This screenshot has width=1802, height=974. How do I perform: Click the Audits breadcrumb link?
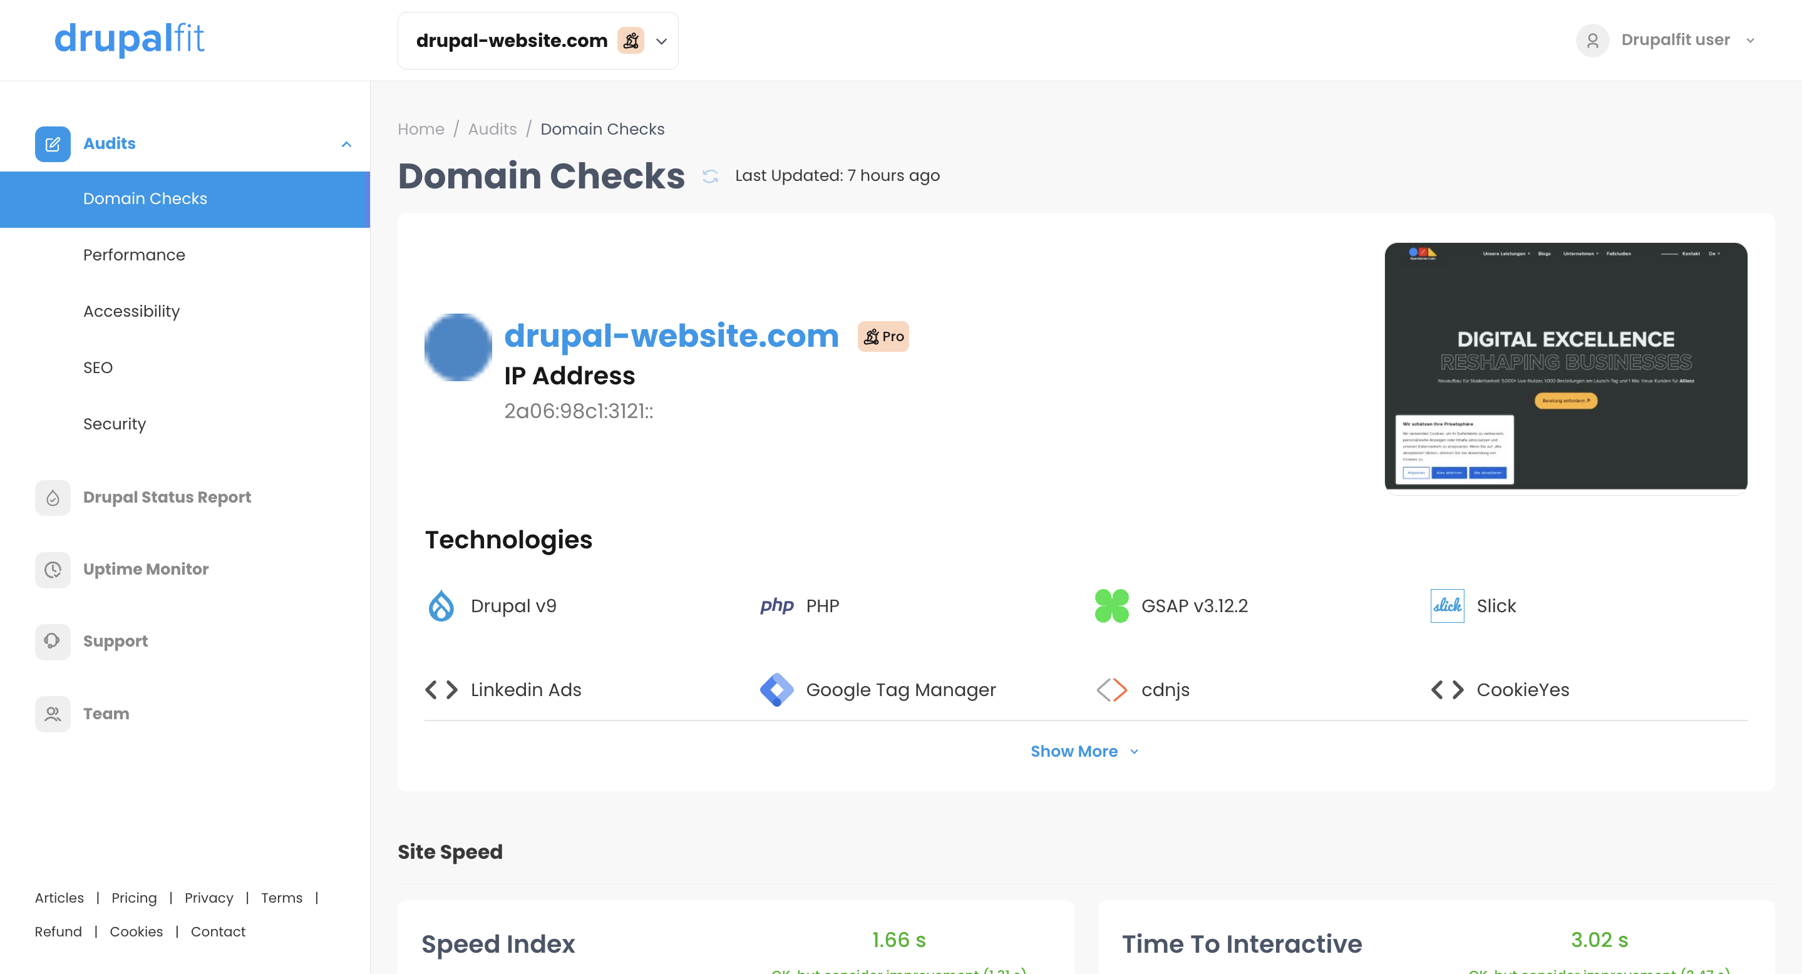[492, 130]
